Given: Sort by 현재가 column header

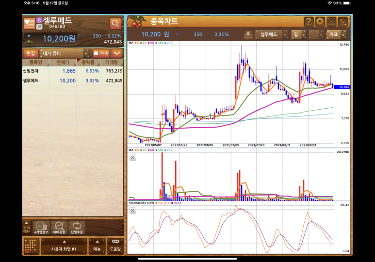Looking at the screenshot, I should pos(63,62).
